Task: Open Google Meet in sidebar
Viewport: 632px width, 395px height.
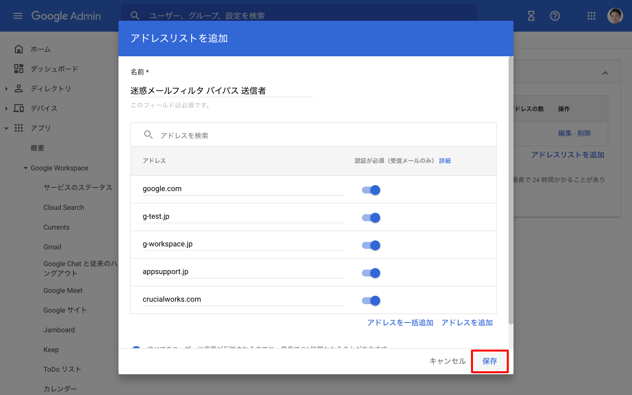Action: [63, 290]
